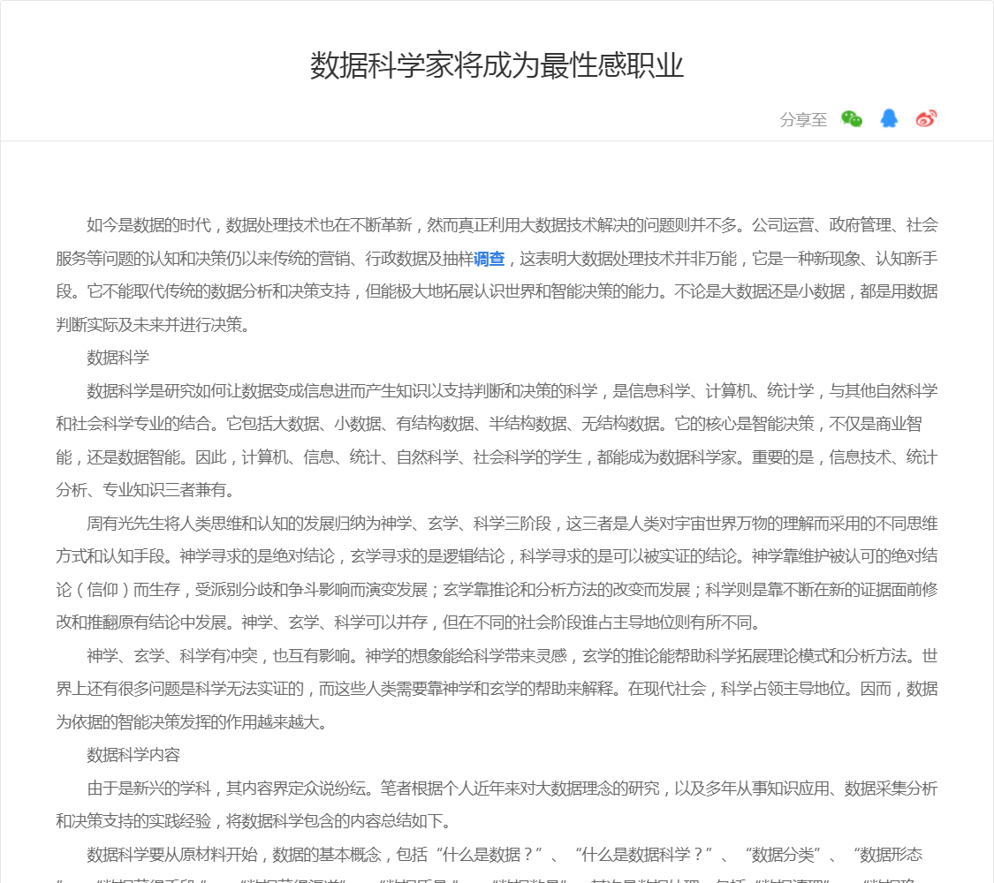994x883 pixels.
Task: Click the article title "数据科学家将成为最性感职业"
Action: [x=497, y=66]
